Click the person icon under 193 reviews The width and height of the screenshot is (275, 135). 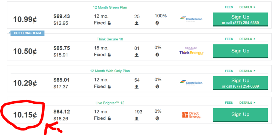click(x=136, y=118)
